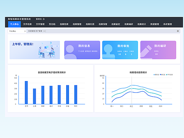Open the 预归档 menu

click(x=52, y=24)
